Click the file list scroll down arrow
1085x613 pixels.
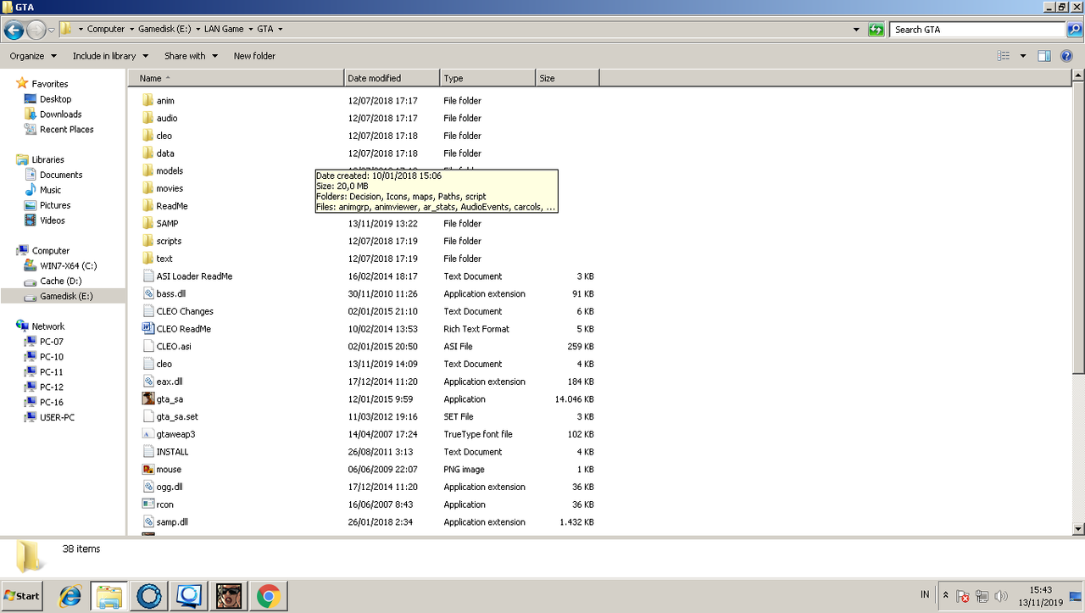[x=1078, y=528]
